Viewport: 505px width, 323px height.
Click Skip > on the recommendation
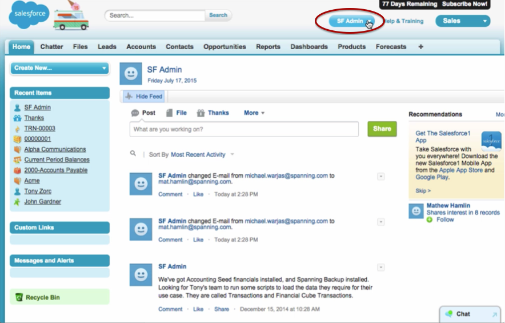(x=423, y=191)
